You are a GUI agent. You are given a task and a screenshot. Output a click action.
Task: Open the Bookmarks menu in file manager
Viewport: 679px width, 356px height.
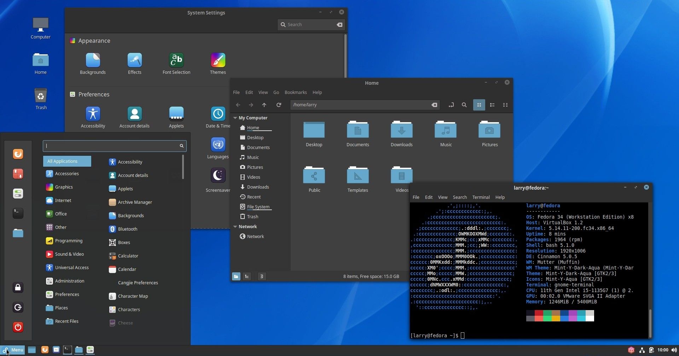[x=295, y=93]
